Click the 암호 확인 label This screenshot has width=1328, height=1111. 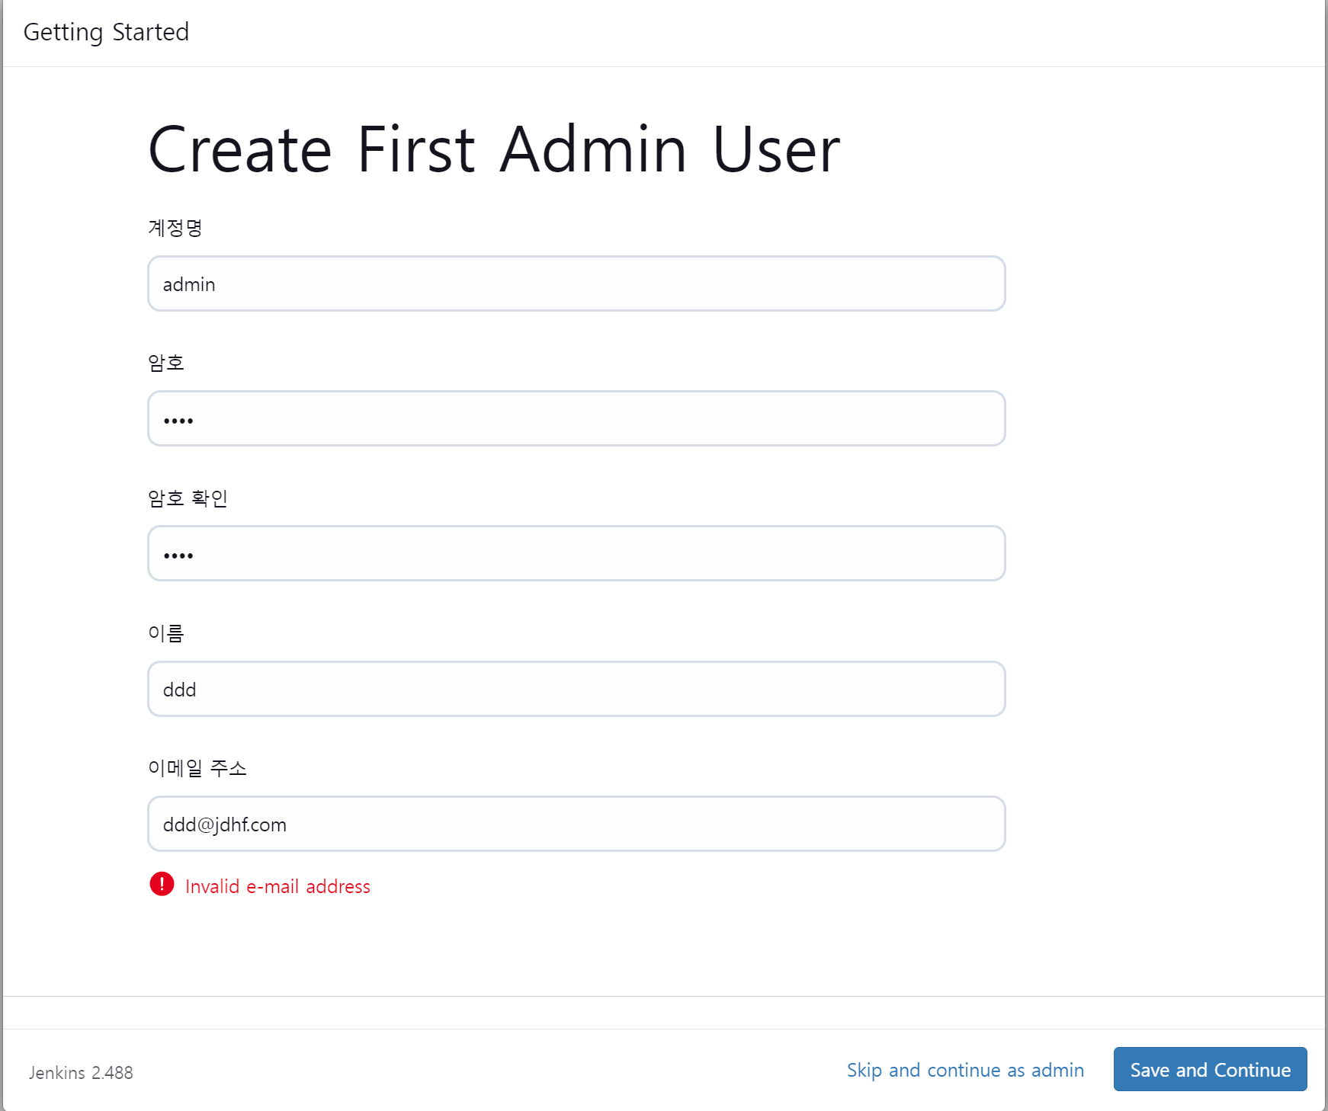click(x=188, y=498)
